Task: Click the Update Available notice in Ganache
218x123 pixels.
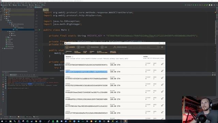Action: click(x=120, y=47)
